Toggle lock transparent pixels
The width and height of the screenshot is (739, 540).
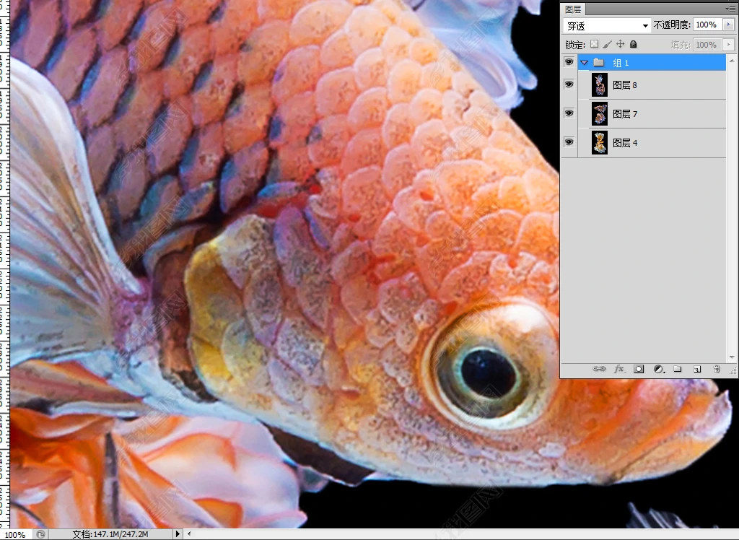[594, 45]
